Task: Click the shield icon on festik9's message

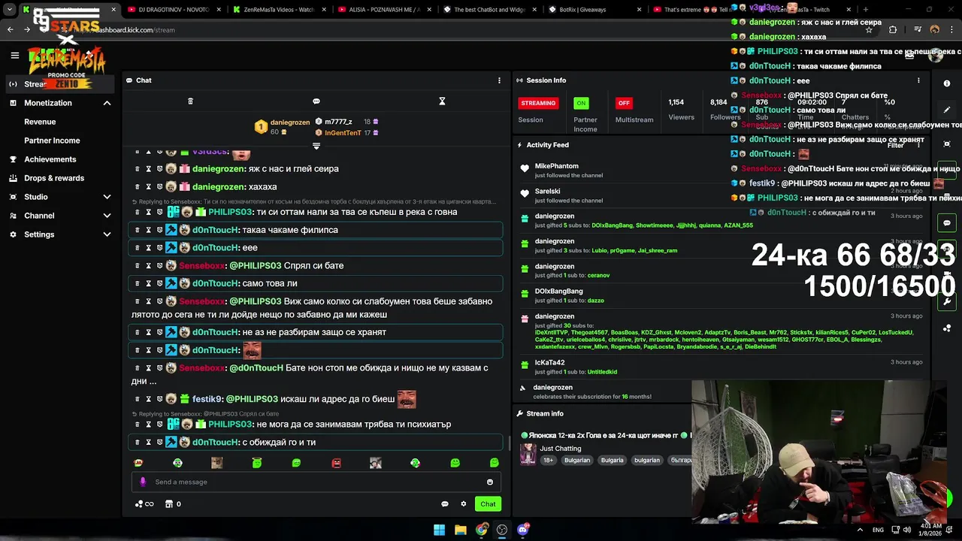Action: (x=159, y=400)
